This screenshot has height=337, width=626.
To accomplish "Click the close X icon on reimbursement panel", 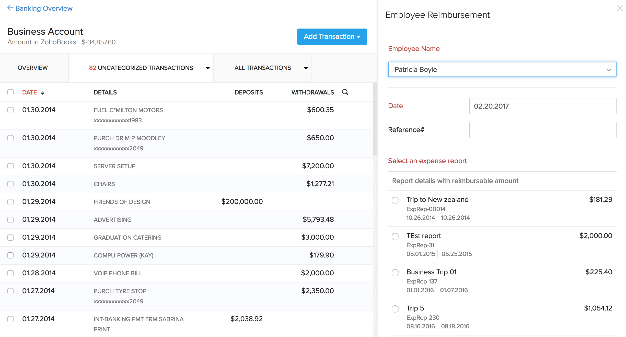I will click(619, 8).
